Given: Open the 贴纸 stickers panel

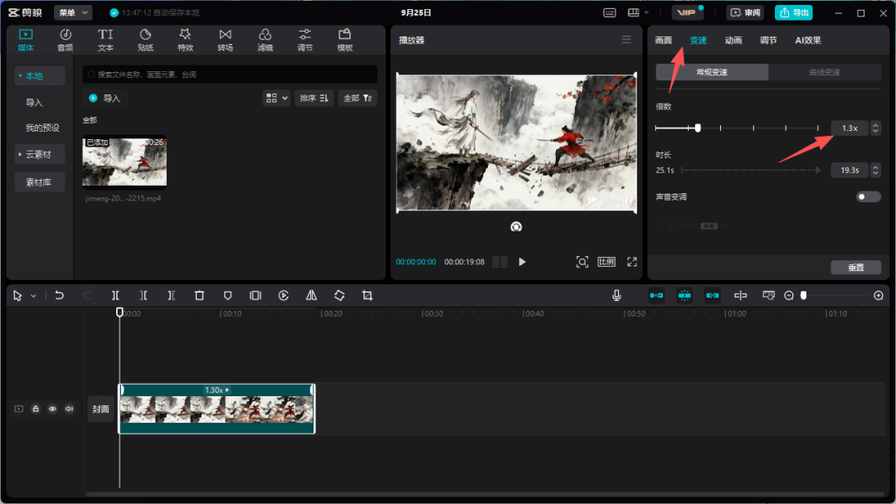Looking at the screenshot, I should click(145, 39).
